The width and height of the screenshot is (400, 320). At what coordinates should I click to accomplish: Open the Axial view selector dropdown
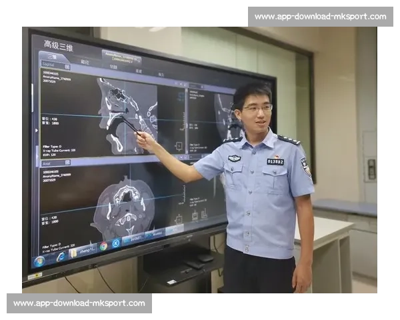point(55,163)
